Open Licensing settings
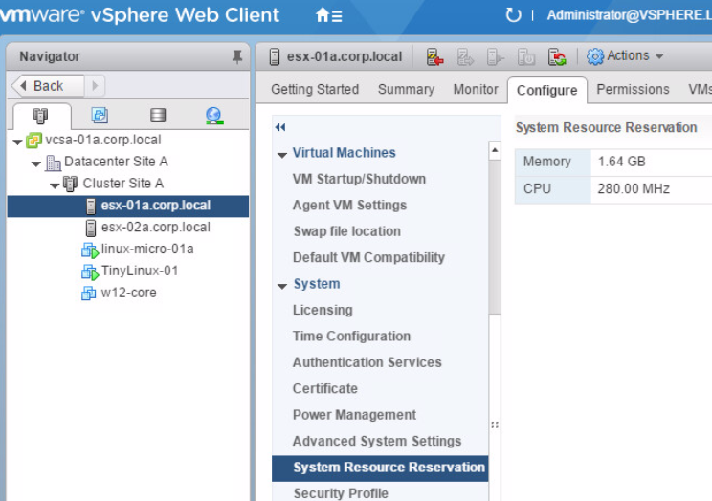 (x=323, y=310)
